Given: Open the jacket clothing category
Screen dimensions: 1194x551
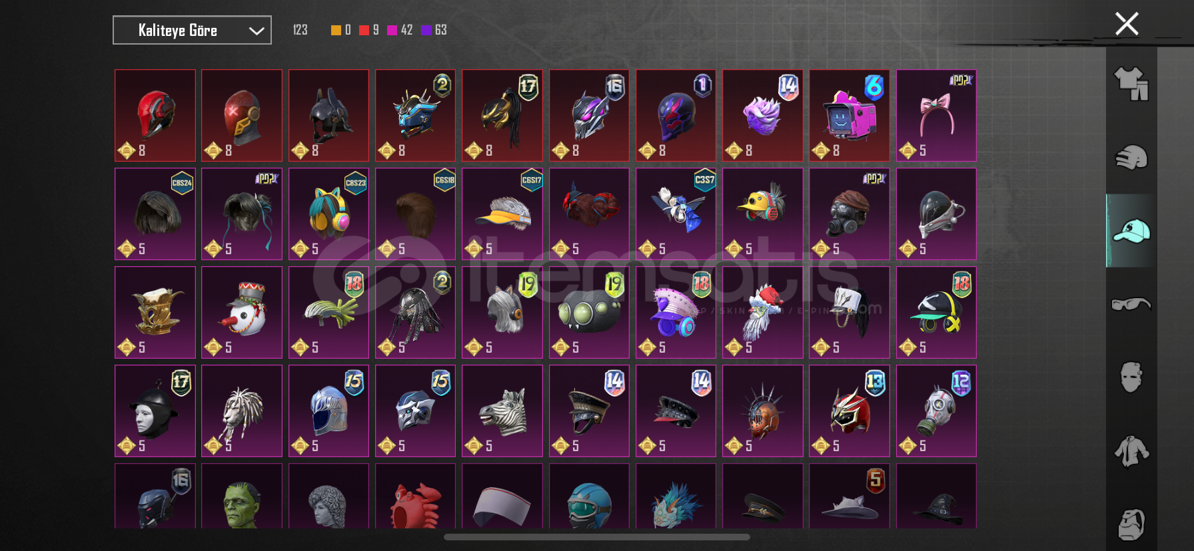Looking at the screenshot, I should point(1131,451).
